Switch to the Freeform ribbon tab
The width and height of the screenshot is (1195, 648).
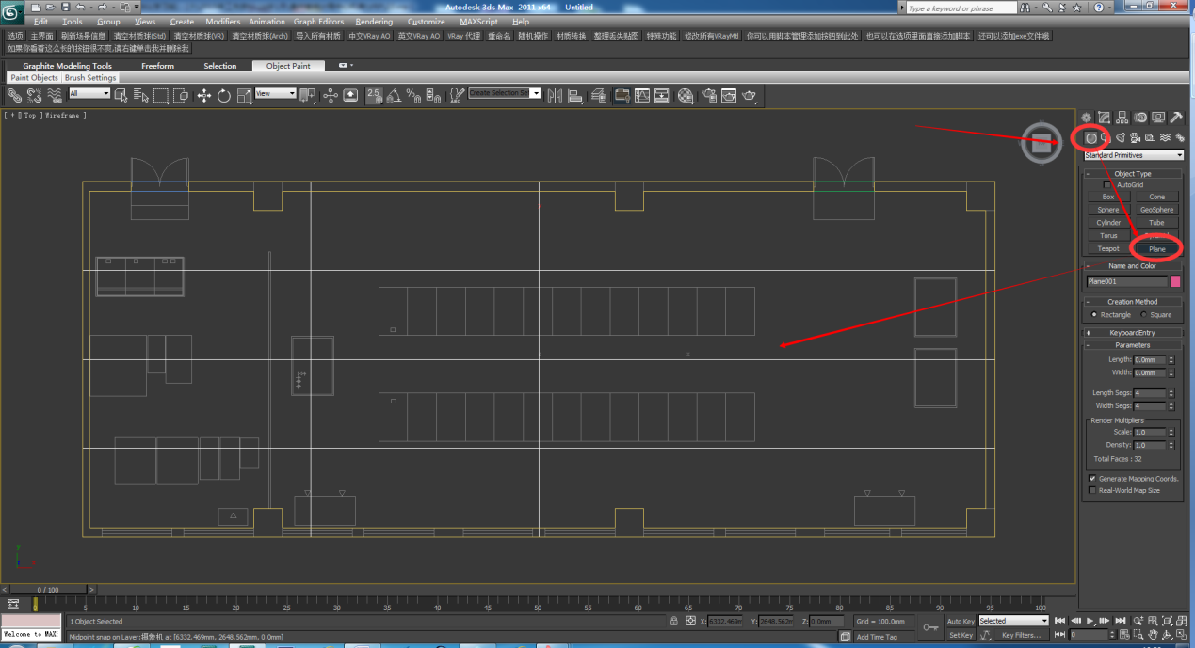pos(157,66)
